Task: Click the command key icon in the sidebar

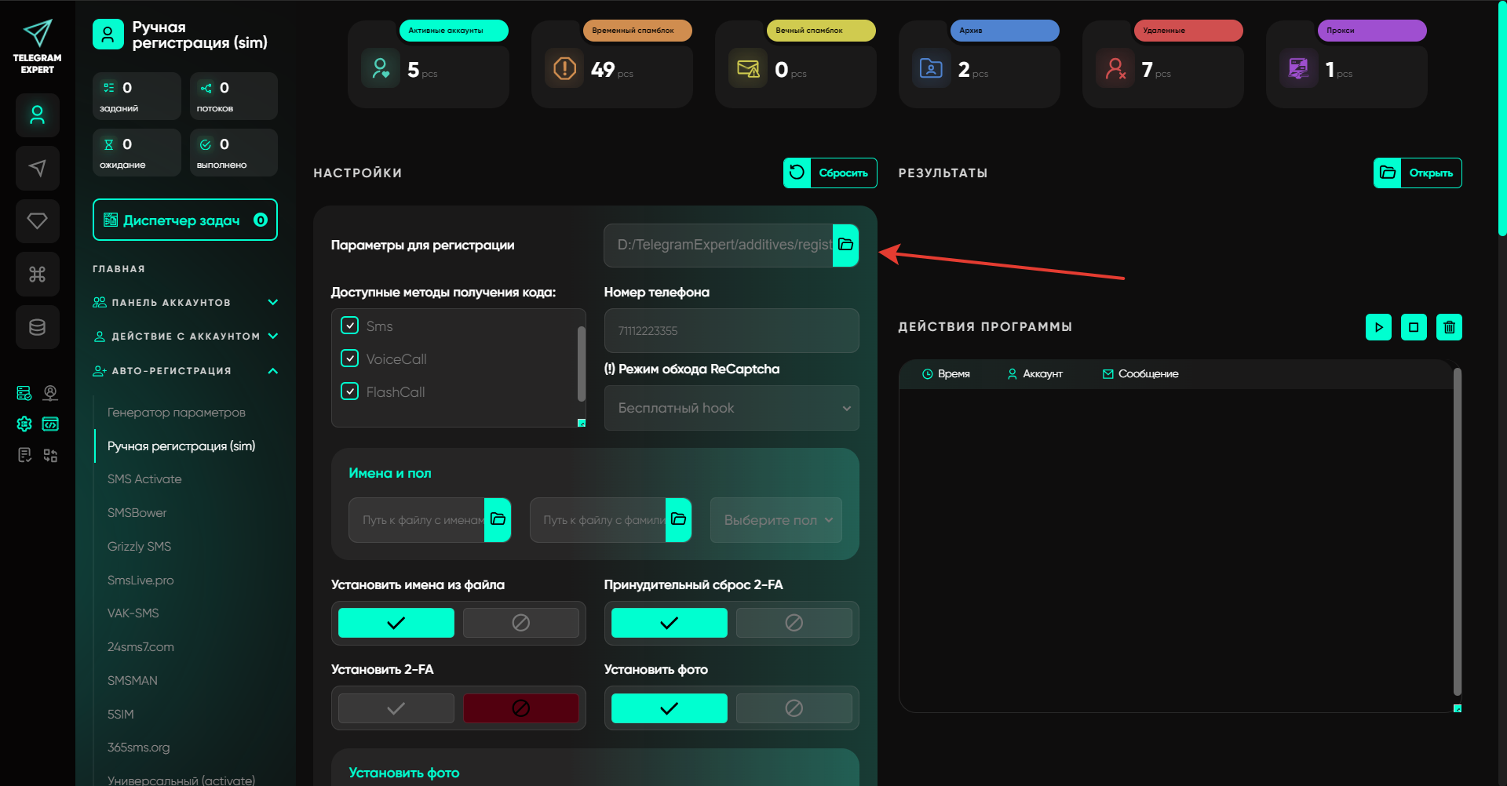Action: click(37, 274)
